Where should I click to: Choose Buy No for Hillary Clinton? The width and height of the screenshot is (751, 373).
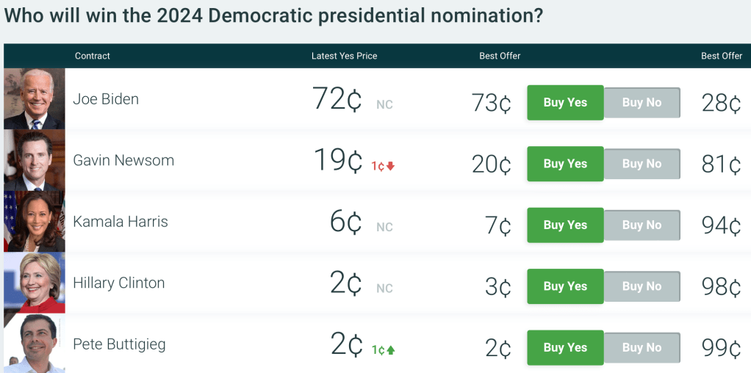click(x=642, y=286)
